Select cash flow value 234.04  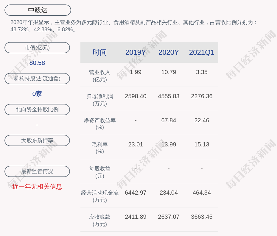point(169,193)
